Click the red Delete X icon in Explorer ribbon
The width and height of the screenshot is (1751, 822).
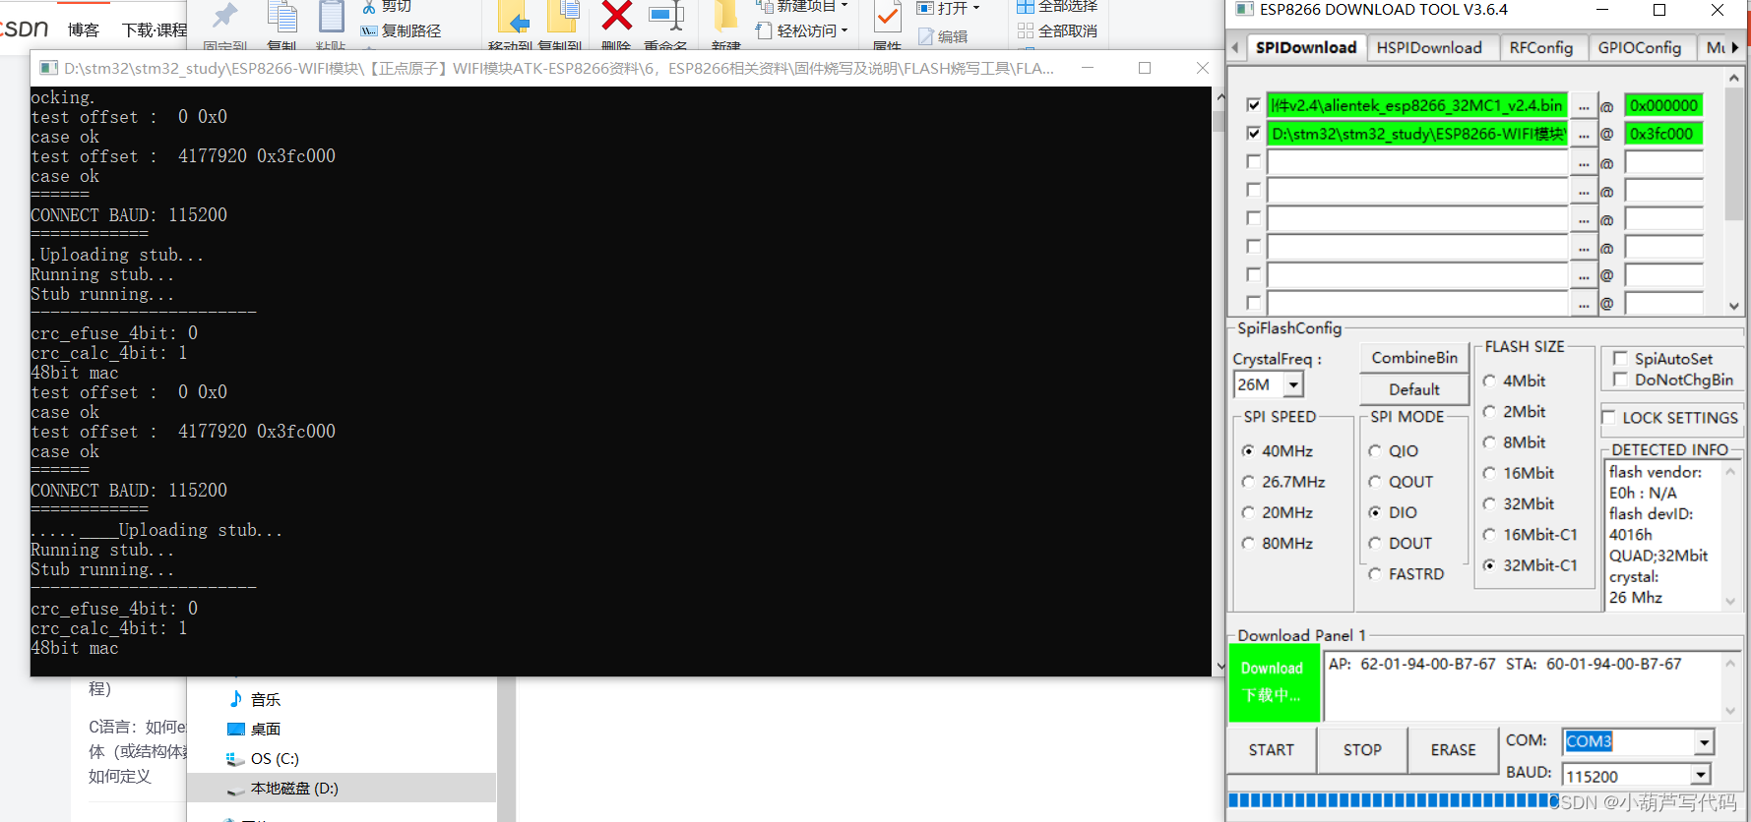(617, 16)
